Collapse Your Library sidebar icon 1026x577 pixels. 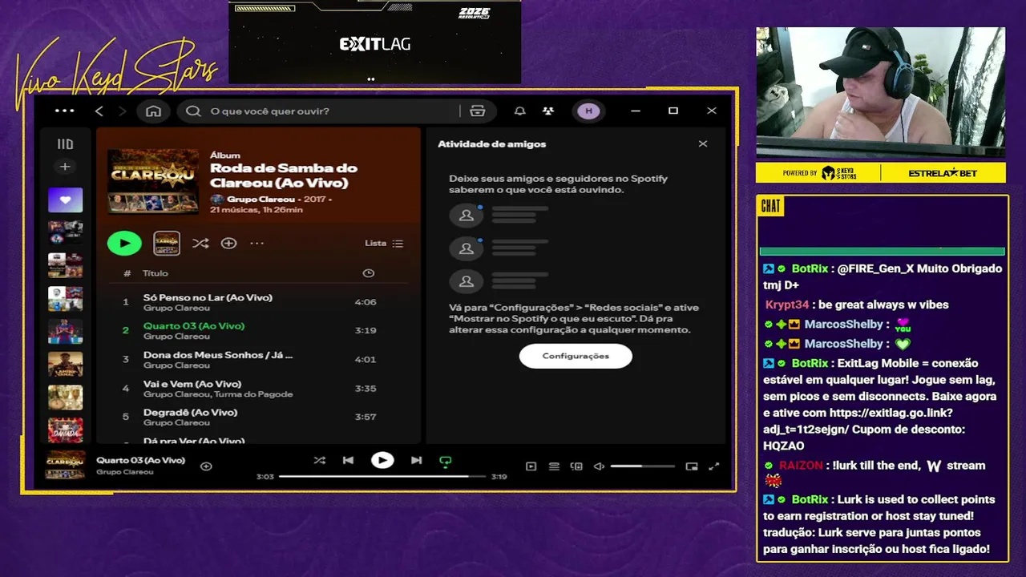coord(65,144)
